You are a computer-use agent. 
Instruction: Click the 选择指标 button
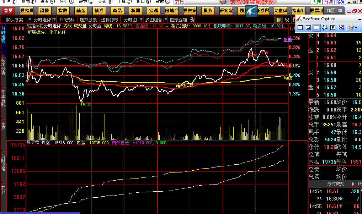tap(110, 20)
